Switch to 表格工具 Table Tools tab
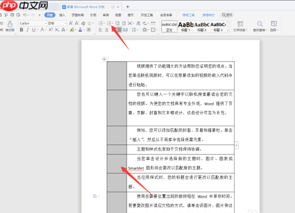295x213 pixels. 188,15
